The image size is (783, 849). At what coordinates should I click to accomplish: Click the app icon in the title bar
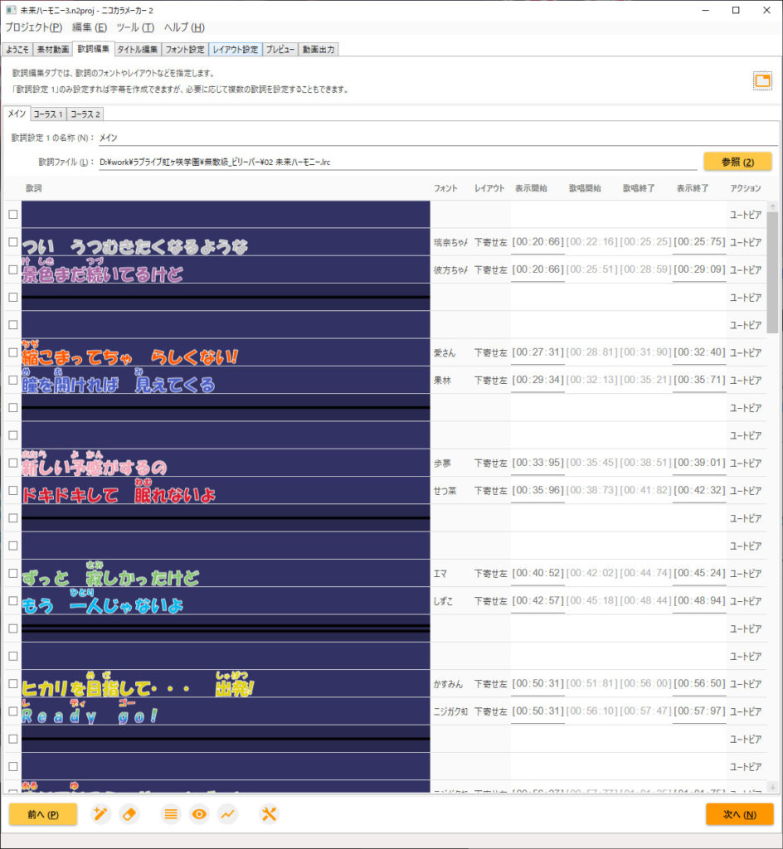[x=10, y=10]
